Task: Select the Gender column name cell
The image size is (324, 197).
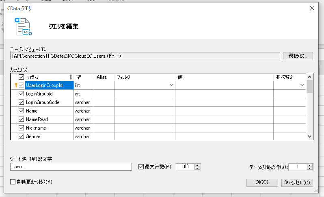Action: point(49,136)
